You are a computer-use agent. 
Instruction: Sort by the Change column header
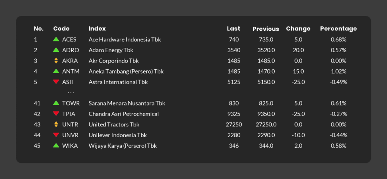[298, 29]
